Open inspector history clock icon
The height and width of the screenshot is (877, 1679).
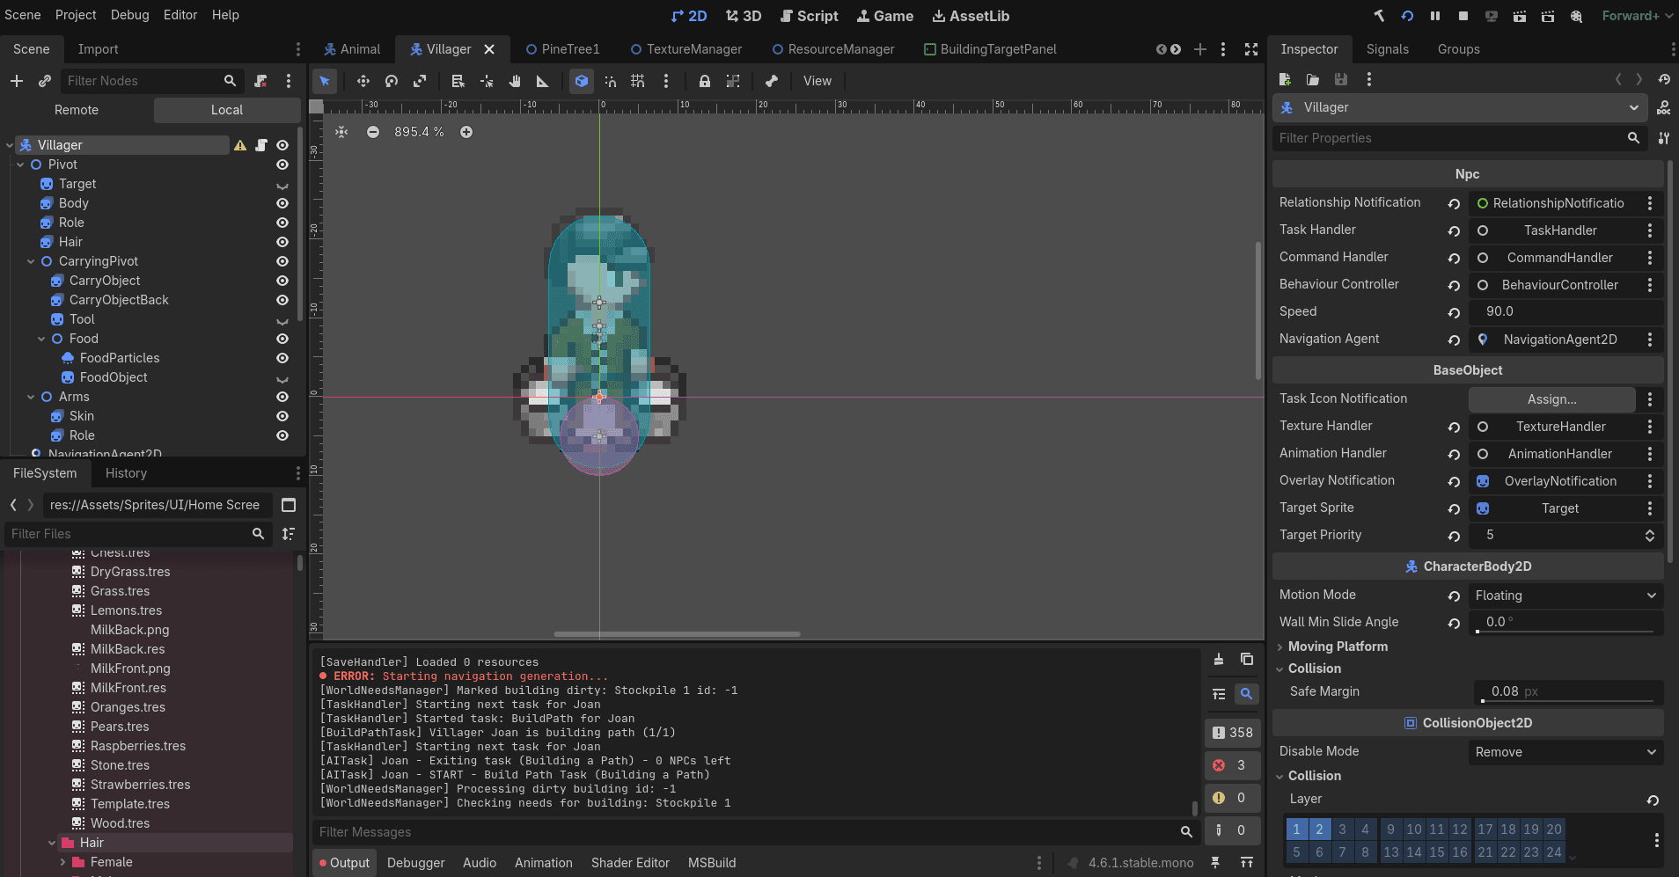tap(1664, 79)
